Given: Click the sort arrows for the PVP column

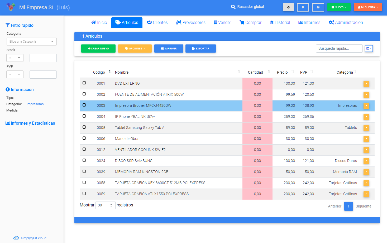Looking at the screenshot, I should point(312,72).
